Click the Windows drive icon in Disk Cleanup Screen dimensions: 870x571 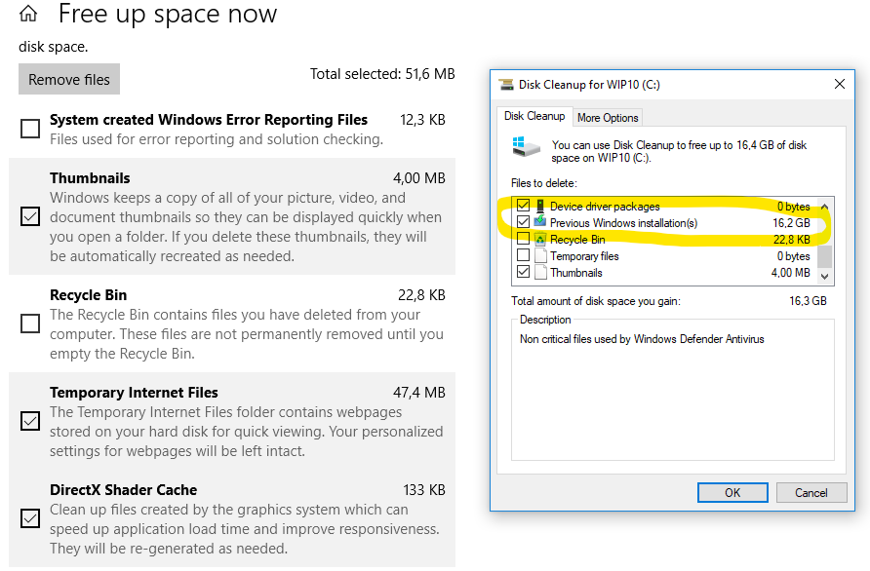[x=526, y=147]
